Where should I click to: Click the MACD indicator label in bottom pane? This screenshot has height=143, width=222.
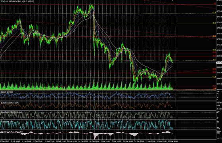[x=11, y=132]
